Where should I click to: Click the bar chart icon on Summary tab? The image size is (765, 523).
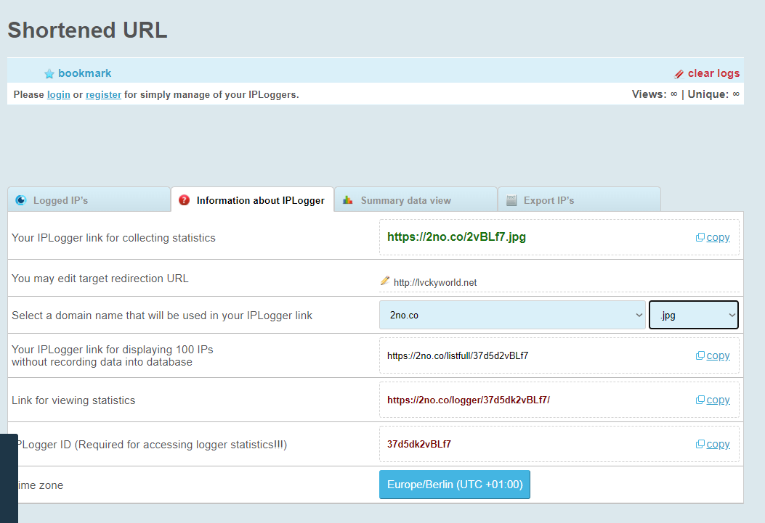(x=348, y=200)
